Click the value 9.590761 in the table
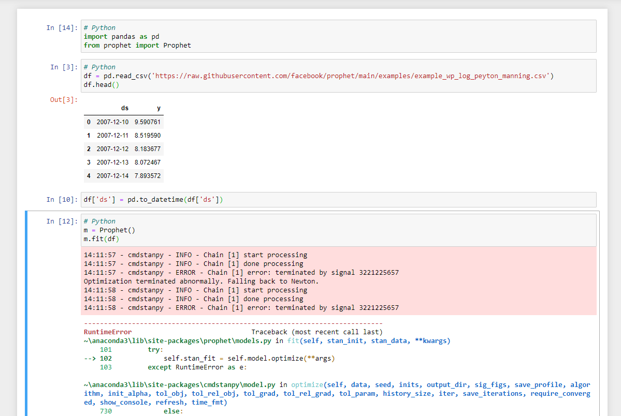The width and height of the screenshot is (621, 416). coord(147,122)
